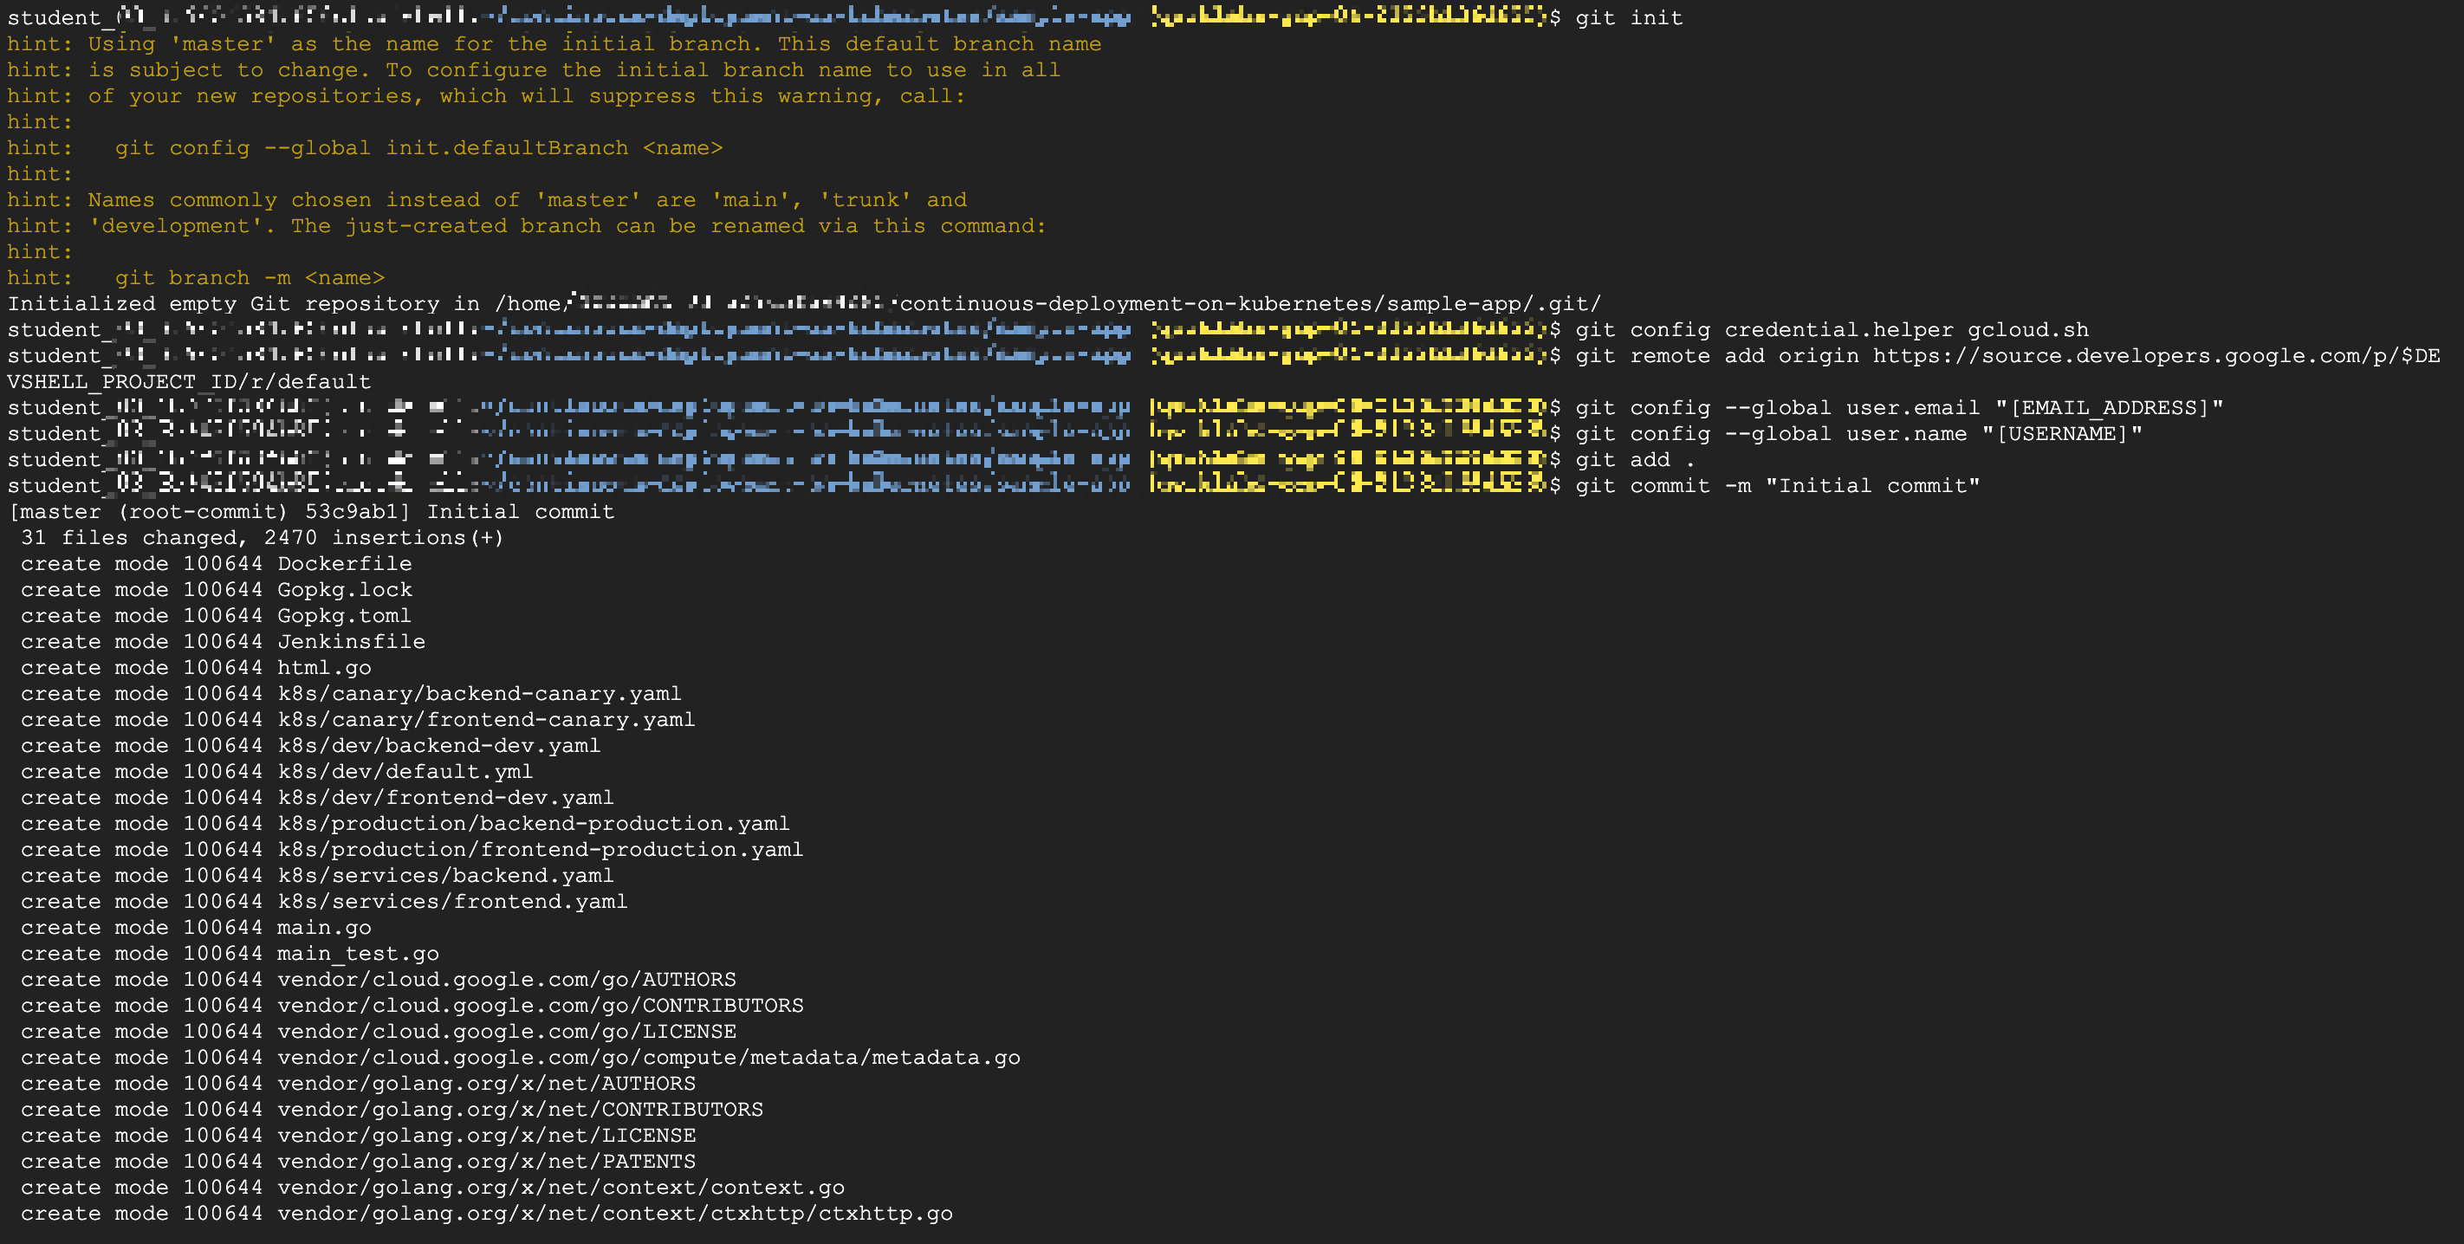Click the Dockerfile filename in output
This screenshot has height=1244, width=2464.
click(x=344, y=564)
